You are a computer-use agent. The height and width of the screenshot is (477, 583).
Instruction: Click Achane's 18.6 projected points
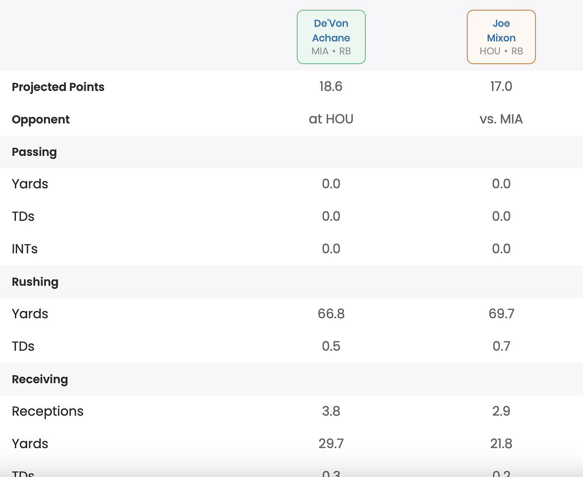[x=331, y=86]
